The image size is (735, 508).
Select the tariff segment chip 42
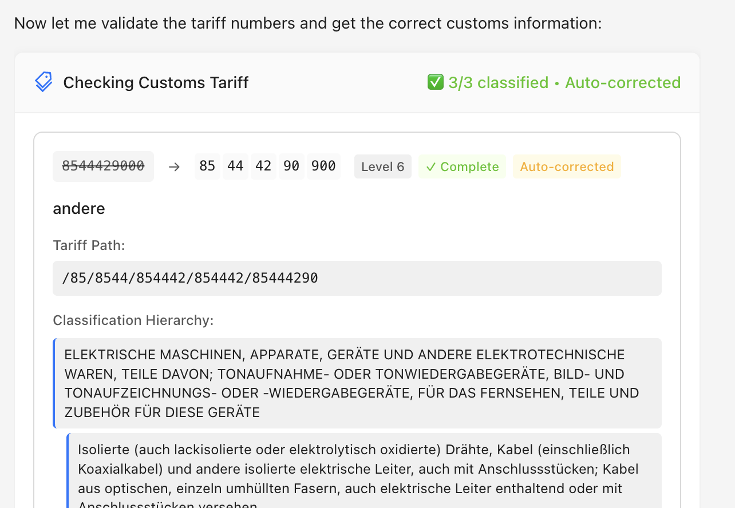(x=263, y=166)
